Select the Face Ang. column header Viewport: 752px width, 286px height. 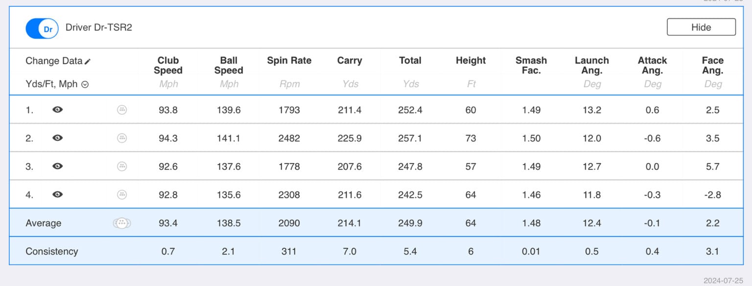[712, 66]
